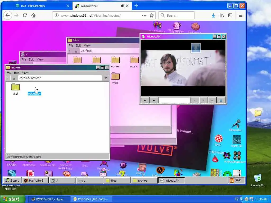
Task: Open the Windows XP Recycle Bin
Action: (x=258, y=181)
